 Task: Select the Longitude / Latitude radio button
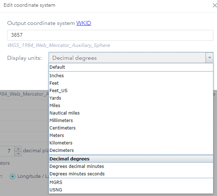[13, 176]
